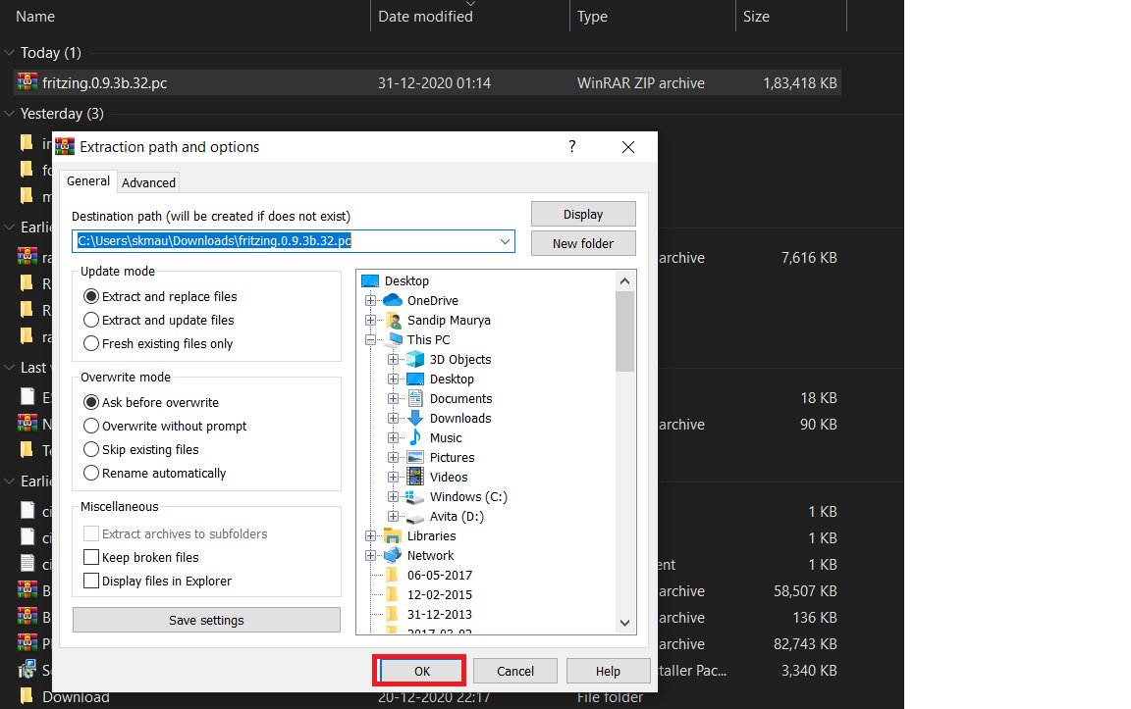Screen dimensions: 1131x709
Task: Select Extract and update files option
Action: [x=159, y=320]
